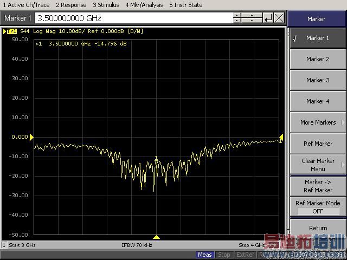
Task: Enable the Marker 2 softkey
Action: [x=318, y=59]
